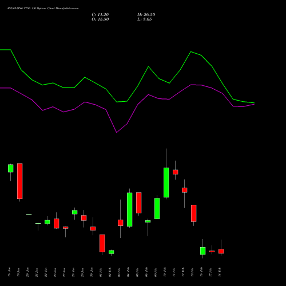Select the low value L: 8.65
Screen dimensions: 286x286
(145, 19)
